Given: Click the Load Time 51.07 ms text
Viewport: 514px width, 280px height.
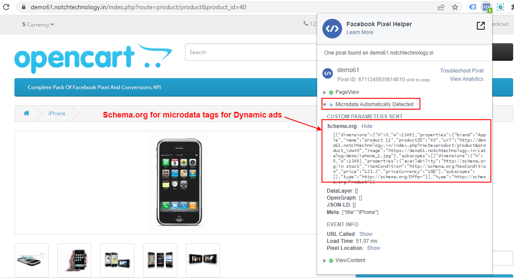Looking at the screenshot, I should [352, 241].
